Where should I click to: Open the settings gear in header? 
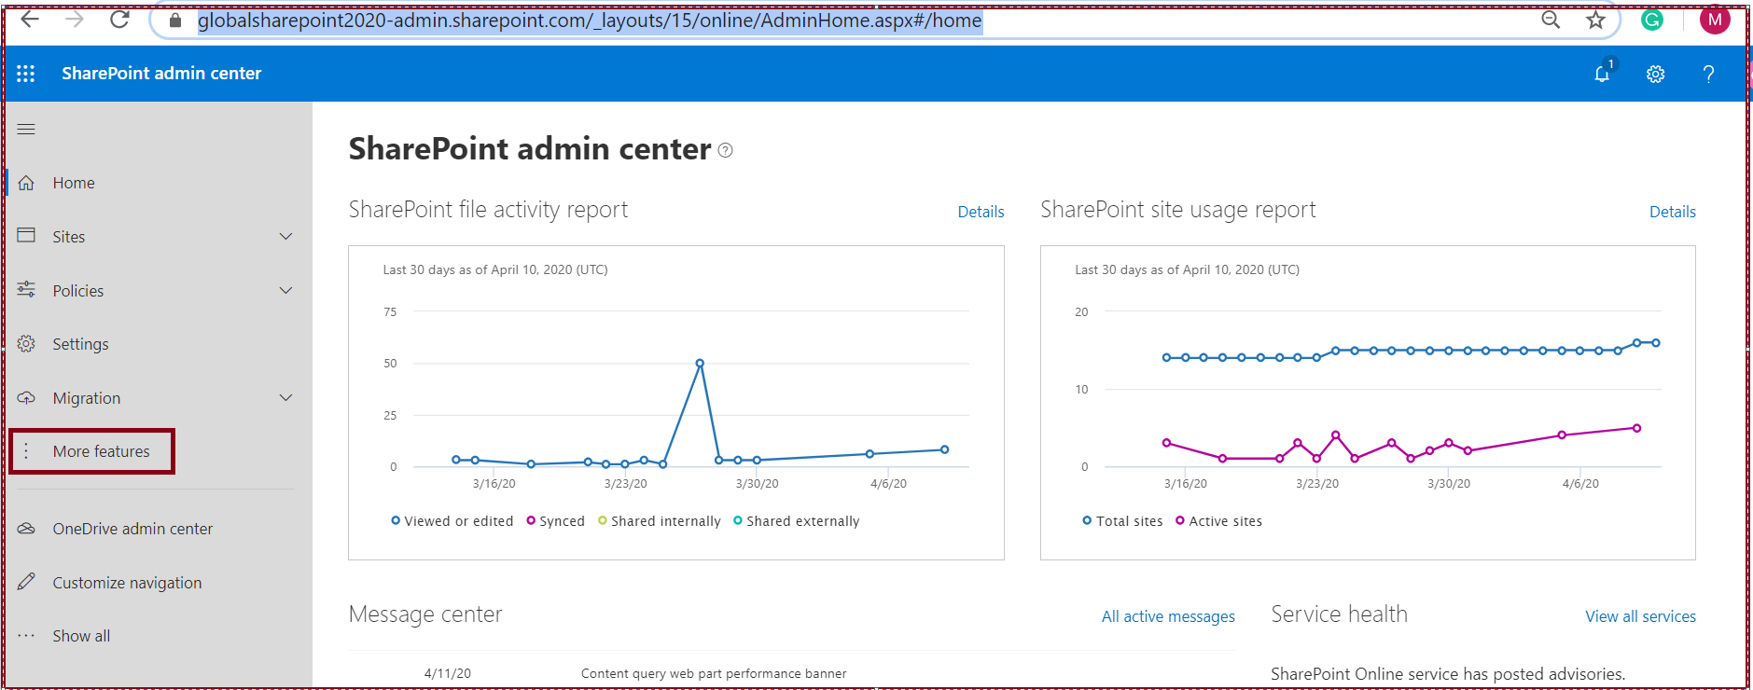[x=1655, y=74]
